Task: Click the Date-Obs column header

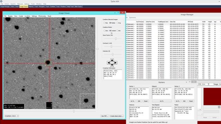Action: pyautogui.click(x=173, y=22)
